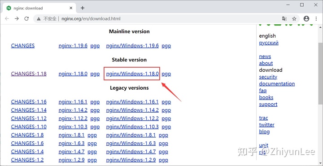
Task: Download nginx/Windows-1.4.7
Action: click(131, 152)
